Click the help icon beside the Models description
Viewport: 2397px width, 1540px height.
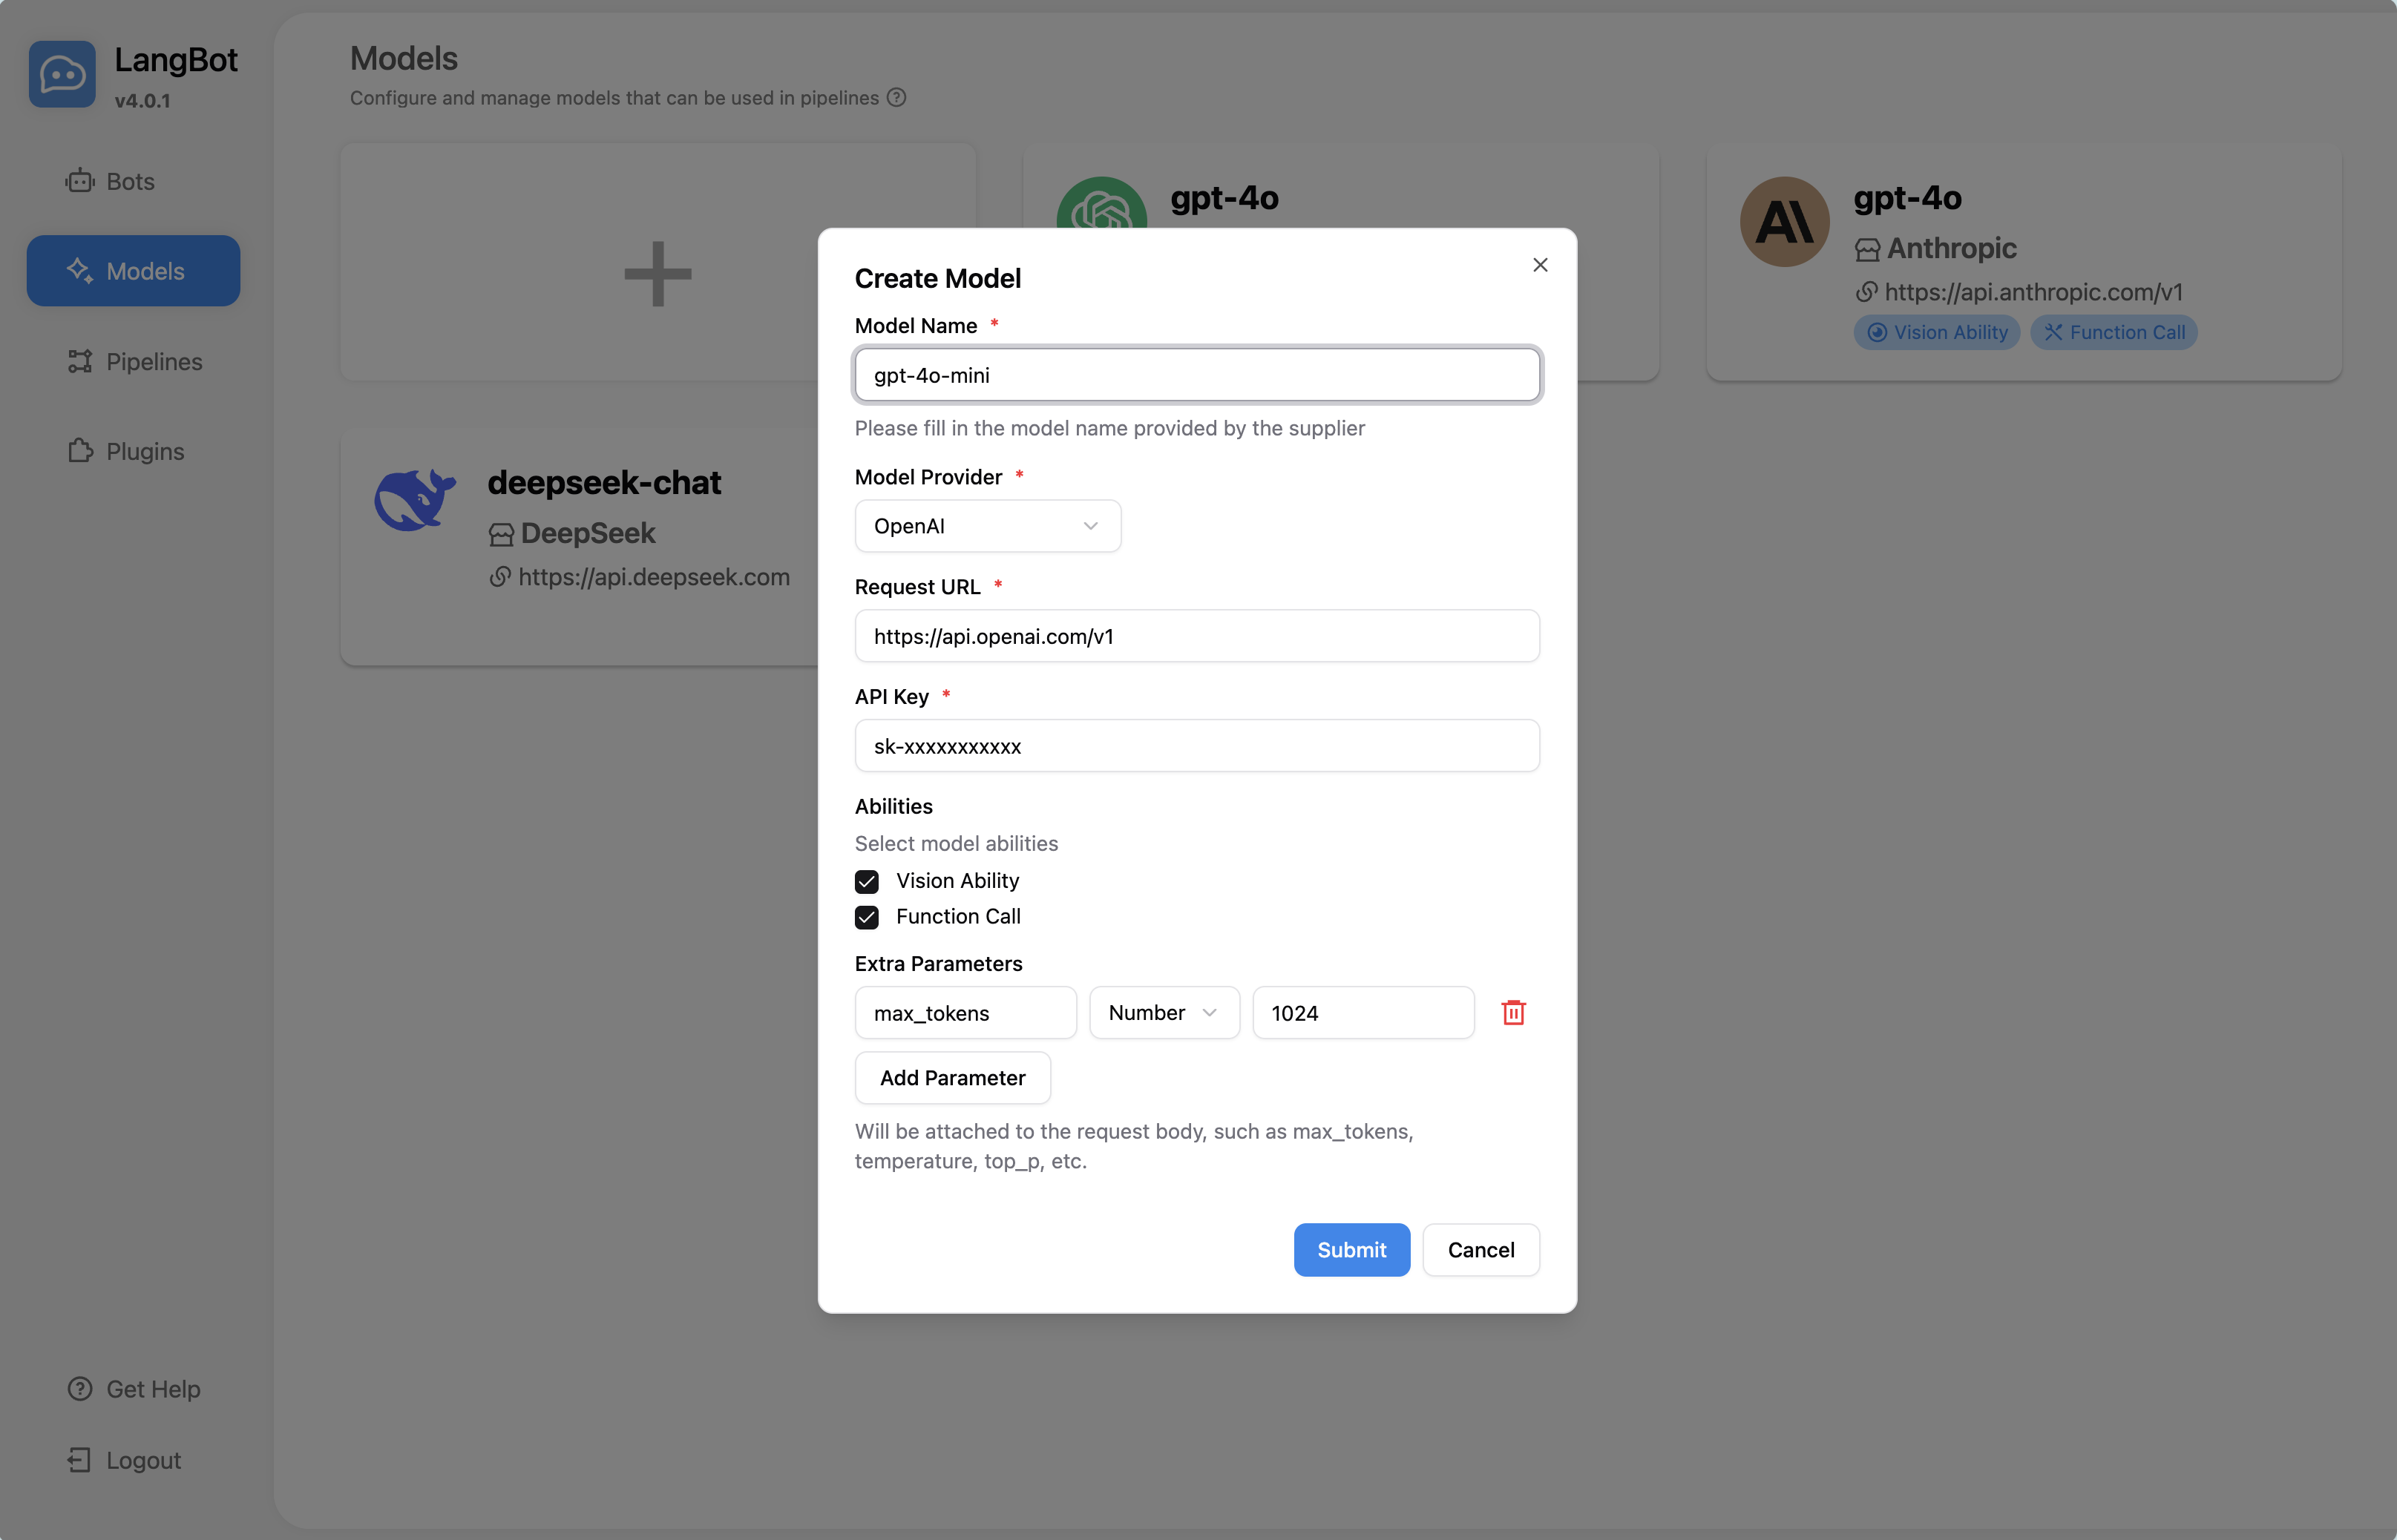point(896,98)
